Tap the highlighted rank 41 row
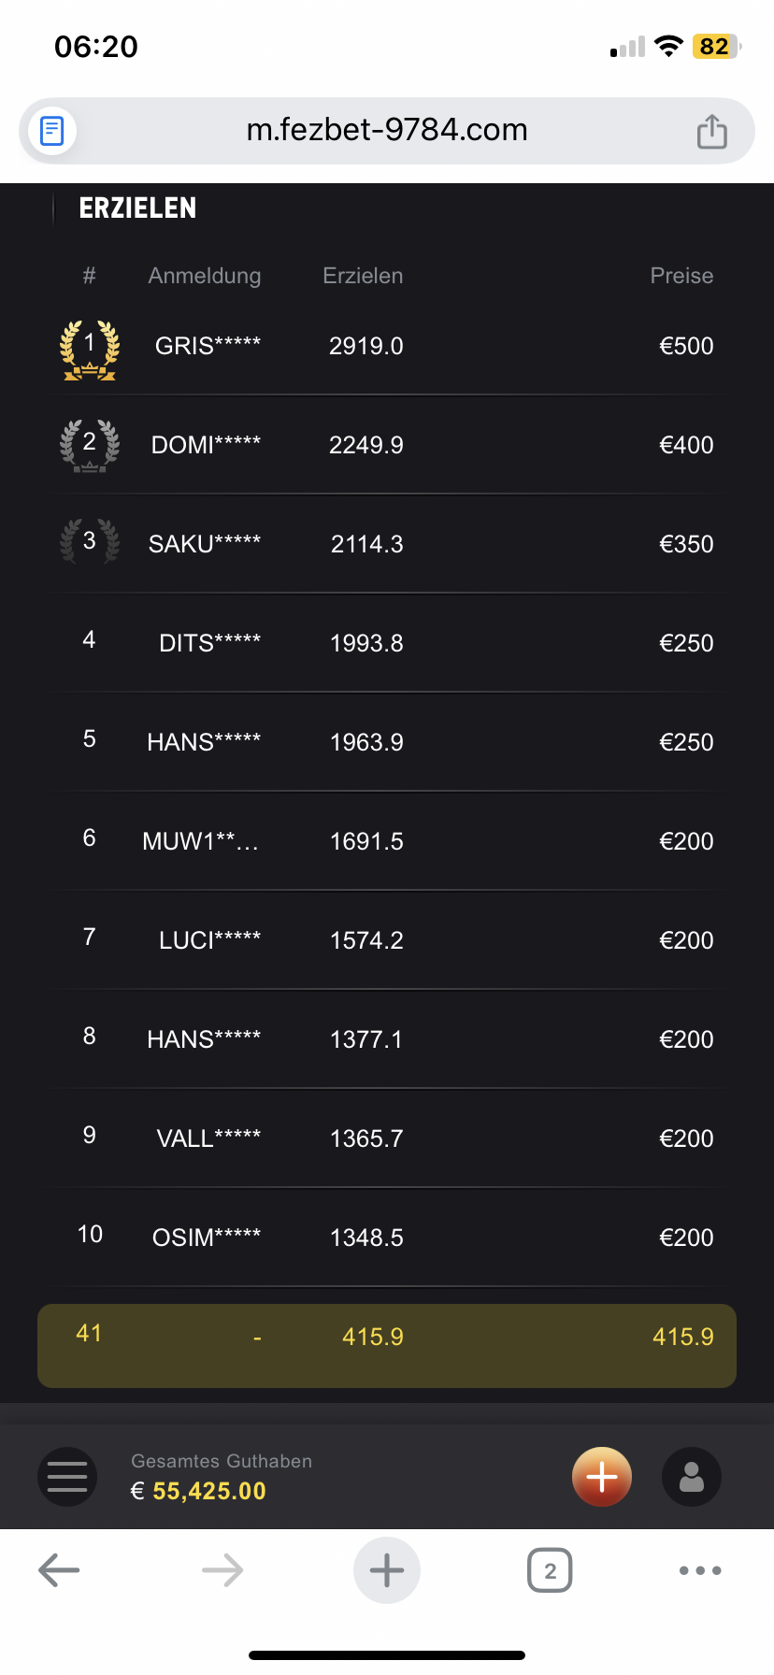 [x=387, y=1337]
